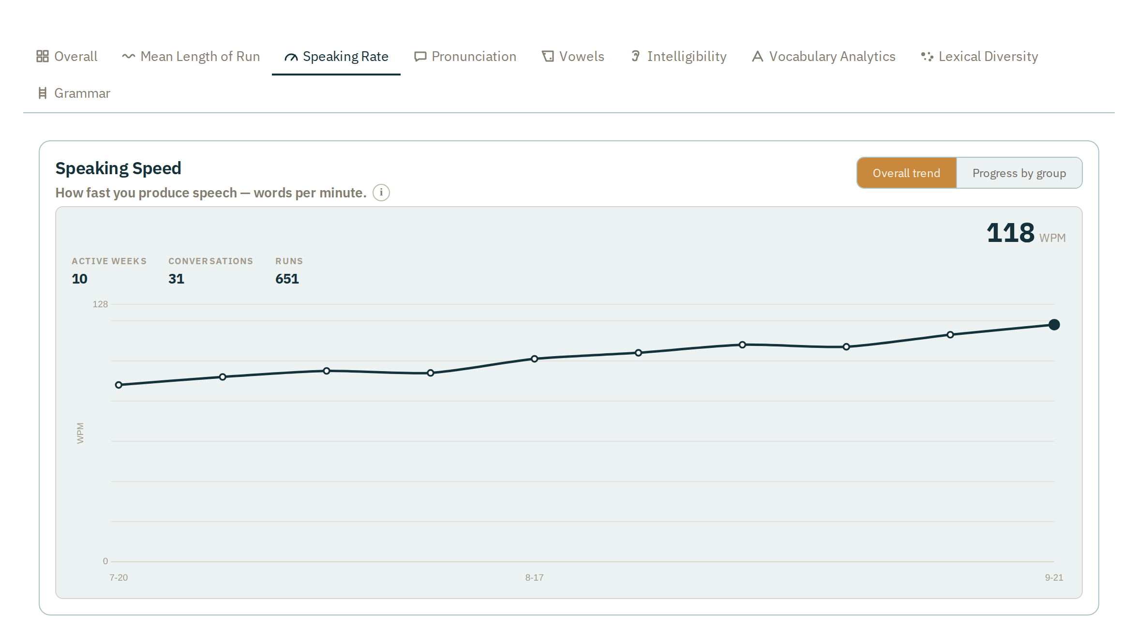Click the Speaking Speed heading

119,168
